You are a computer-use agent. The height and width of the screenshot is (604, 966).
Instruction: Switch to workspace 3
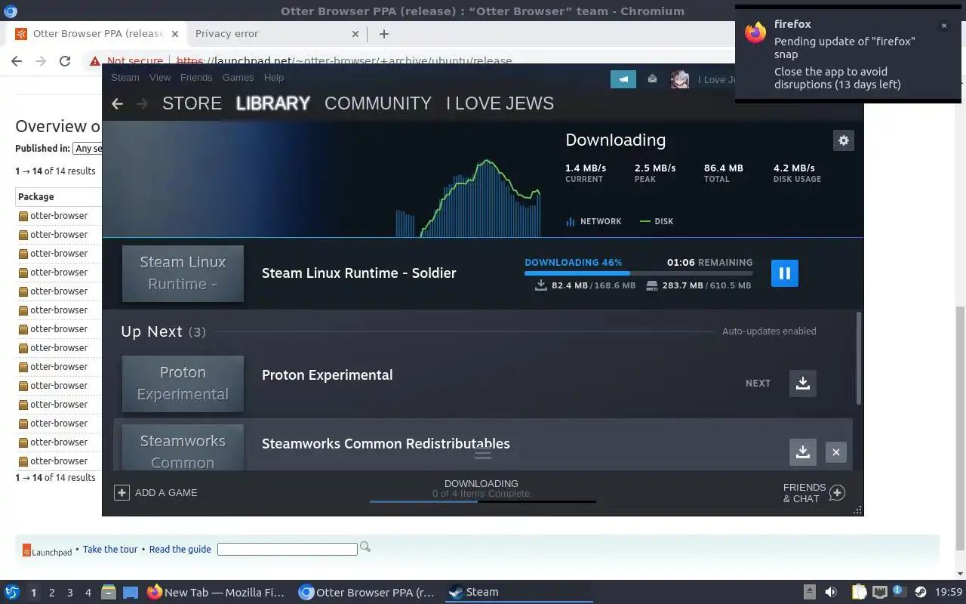click(x=70, y=593)
